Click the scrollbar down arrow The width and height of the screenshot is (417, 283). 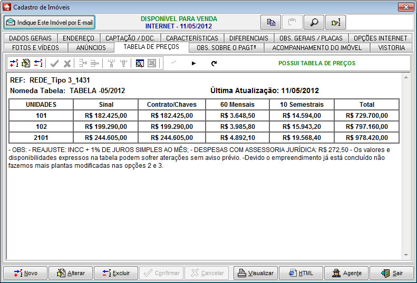tap(406, 255)
